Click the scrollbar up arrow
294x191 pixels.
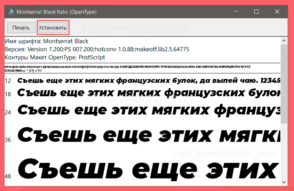[x=284, y=41]
